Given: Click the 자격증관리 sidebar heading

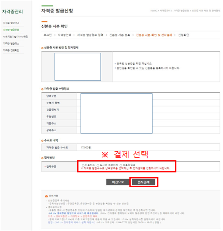Looking at the screenshot, I should [13, 11].
